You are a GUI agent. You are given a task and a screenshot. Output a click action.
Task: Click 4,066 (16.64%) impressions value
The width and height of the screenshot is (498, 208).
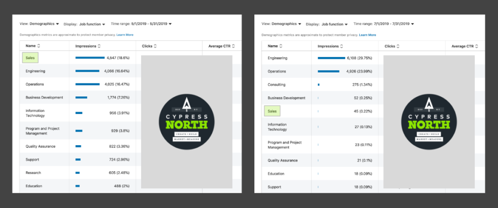point(117,71)
